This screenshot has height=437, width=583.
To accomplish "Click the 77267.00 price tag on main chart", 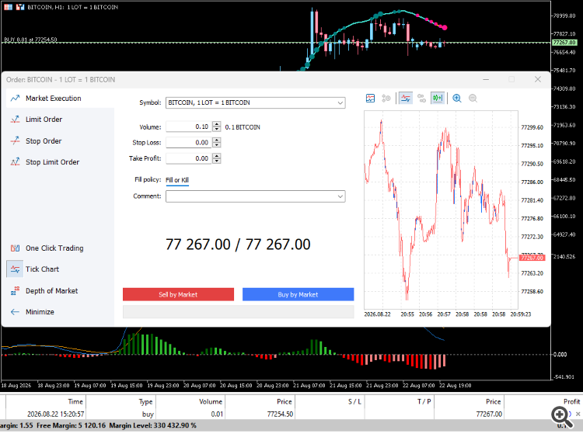I will point(564,43).
